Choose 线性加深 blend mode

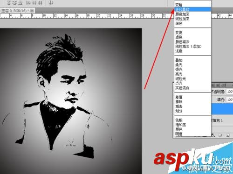(x=192, y=19)
